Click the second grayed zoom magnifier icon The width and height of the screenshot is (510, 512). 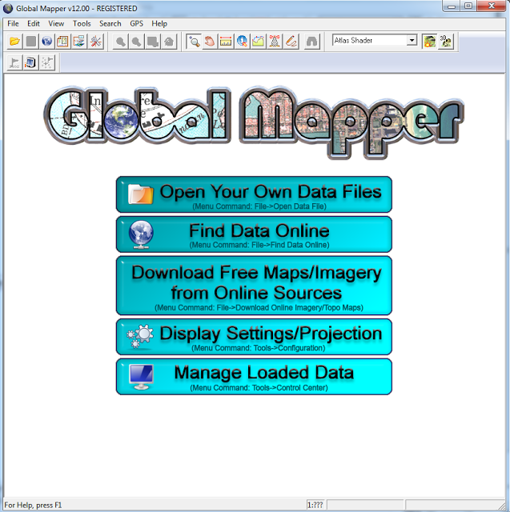(137, 42)
